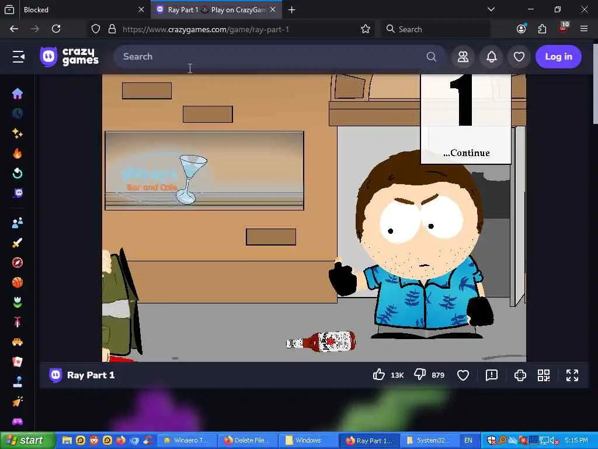The image size is (598, 449).
Task: Open Firefox extensions puzzle icon
Action: (x=542, y=29)
